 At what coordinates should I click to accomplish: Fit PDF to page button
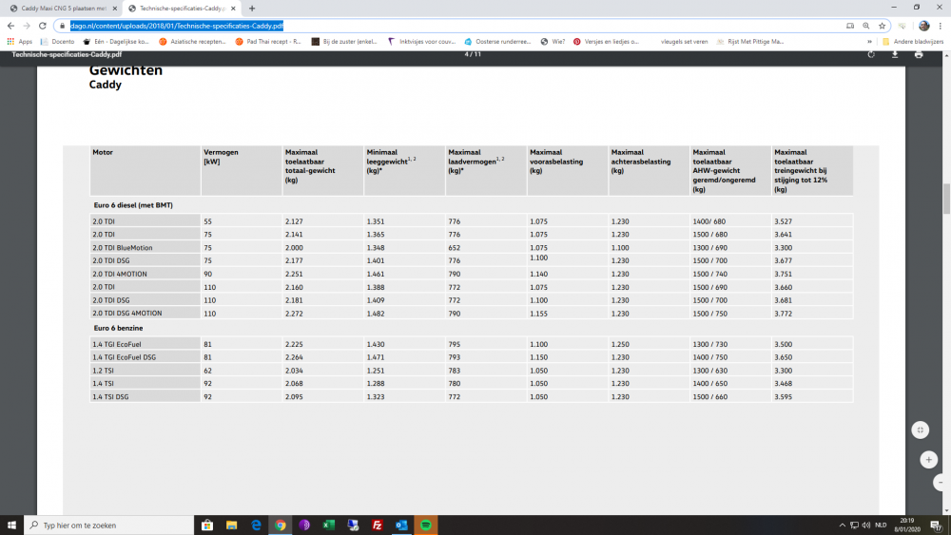coord(920,430)
